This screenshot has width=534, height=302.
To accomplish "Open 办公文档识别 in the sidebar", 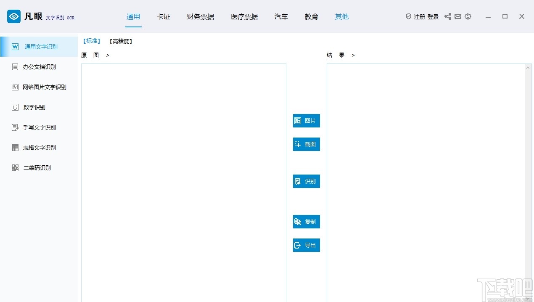I will [40, 66].
